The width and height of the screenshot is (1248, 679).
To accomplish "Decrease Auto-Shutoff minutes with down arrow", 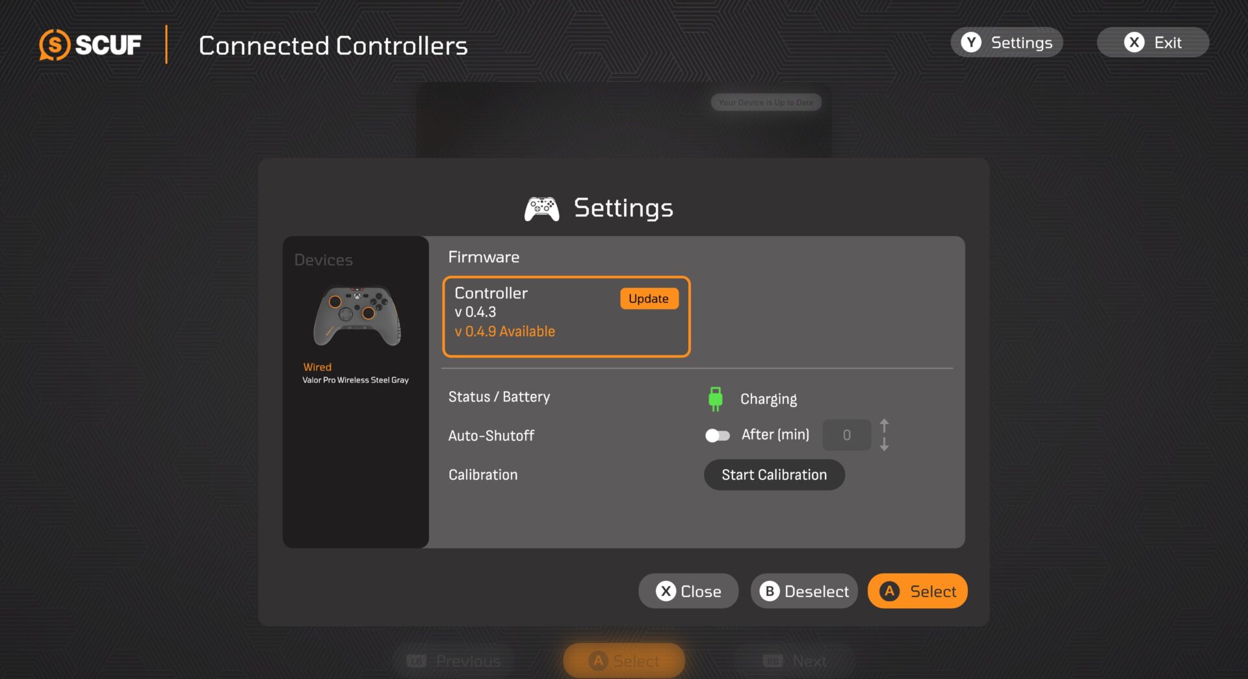I will pos(884,444).
